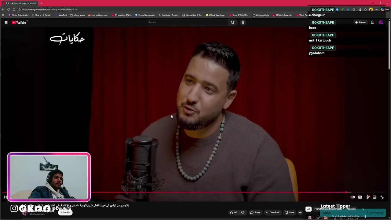391x220 pixels.
Task: Open bibliographi pfe bookmark folder
Action: [261, 15]
